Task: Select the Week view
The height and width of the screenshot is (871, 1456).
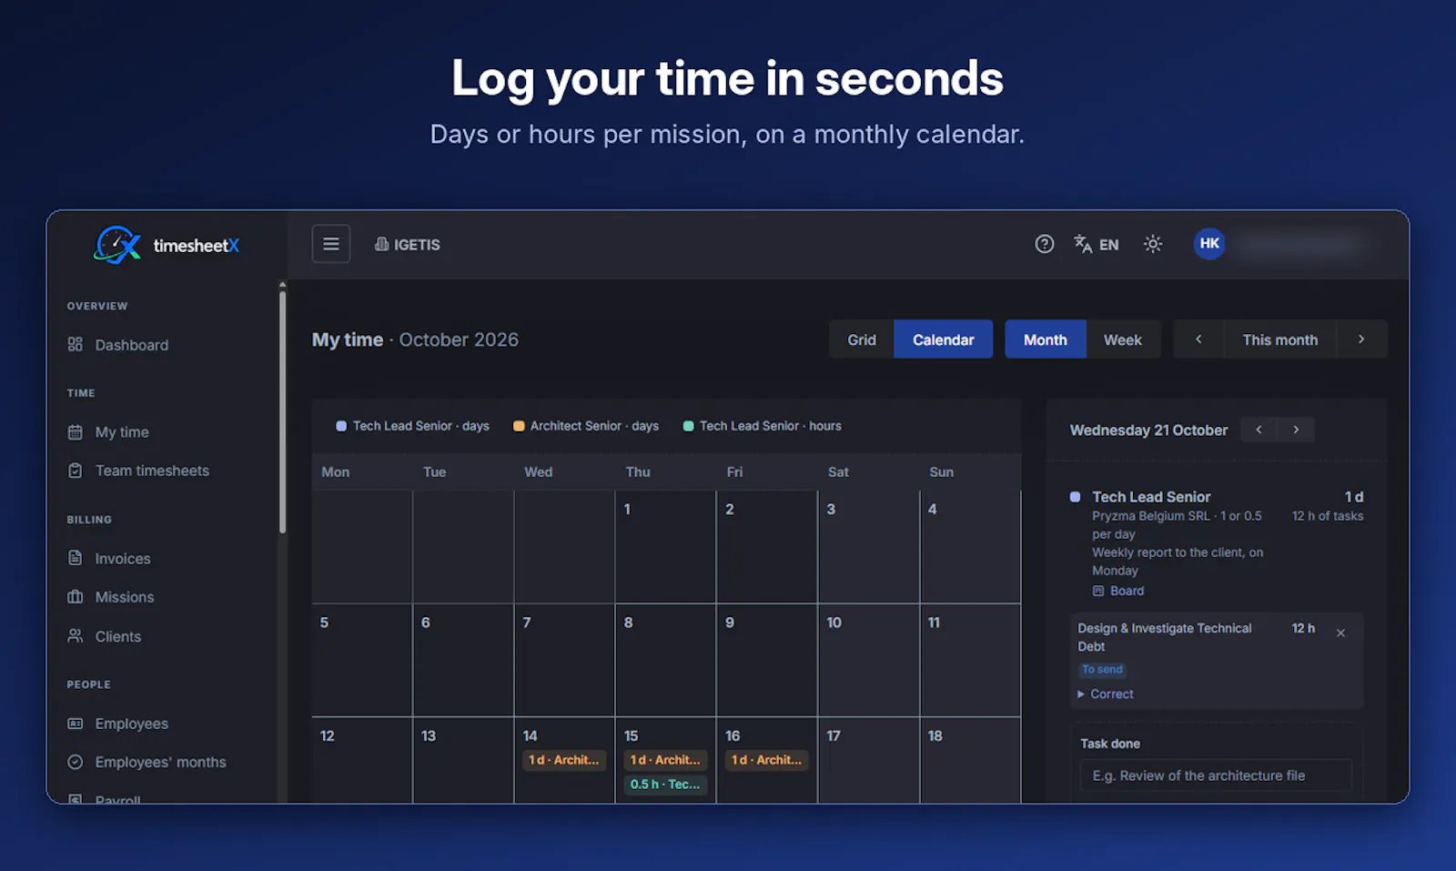Action: coord(1123,339)
